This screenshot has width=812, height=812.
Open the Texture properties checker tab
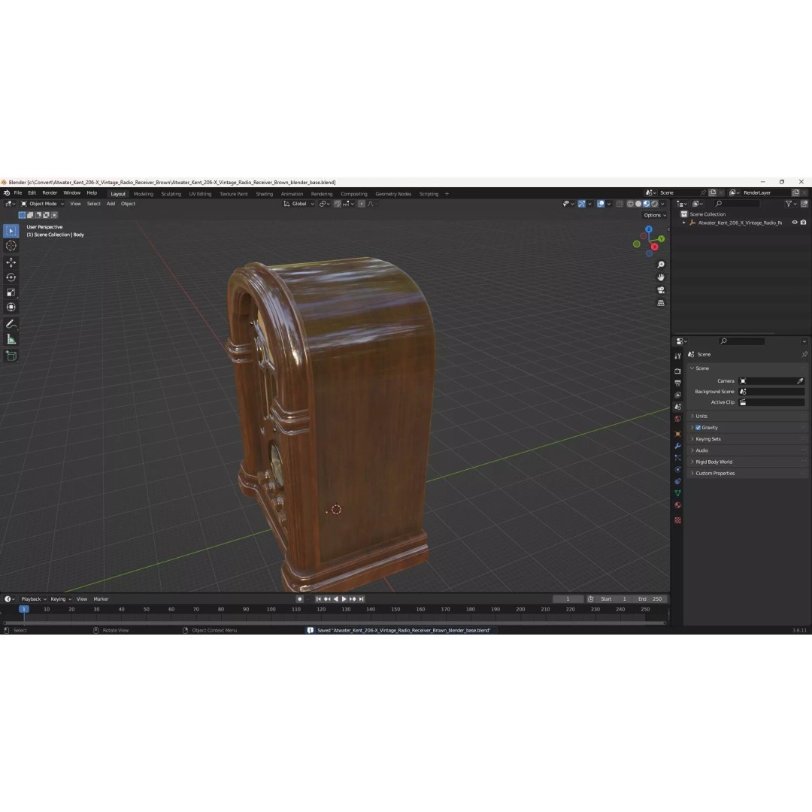[x=677, y=520]
